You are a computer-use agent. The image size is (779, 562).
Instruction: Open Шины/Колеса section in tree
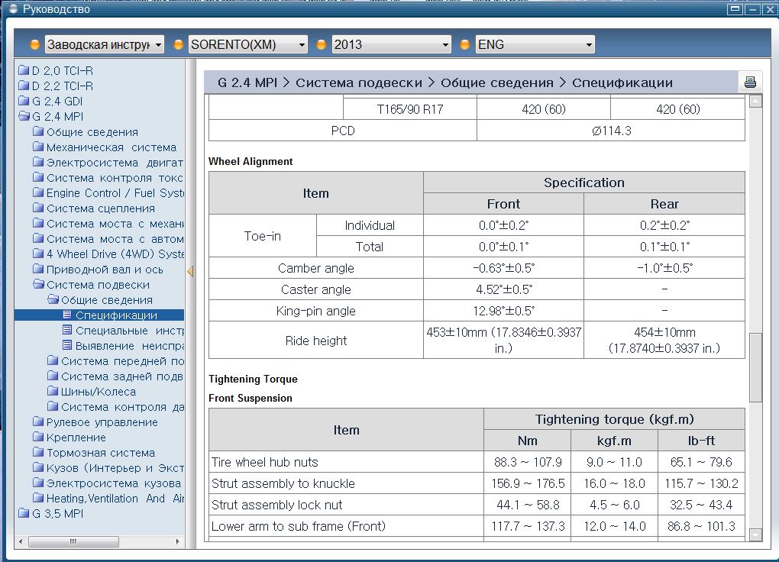pos(98,392)
